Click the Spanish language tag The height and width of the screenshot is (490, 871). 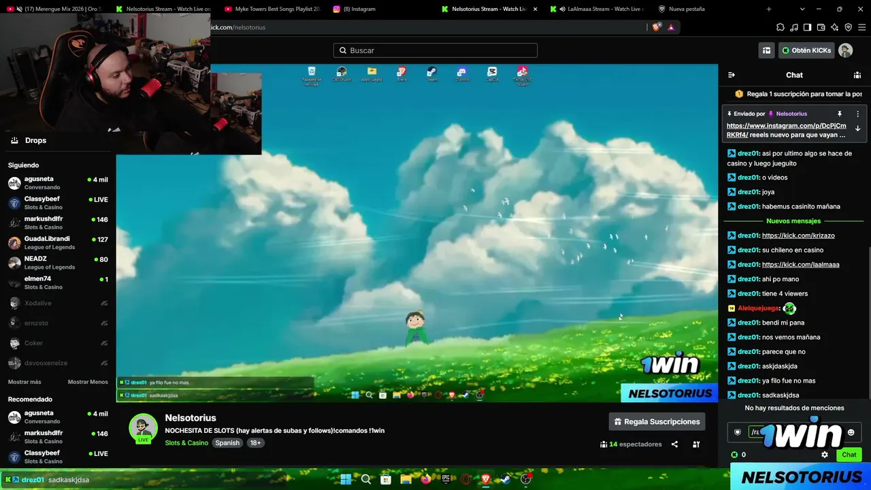[x=227, y=443]
